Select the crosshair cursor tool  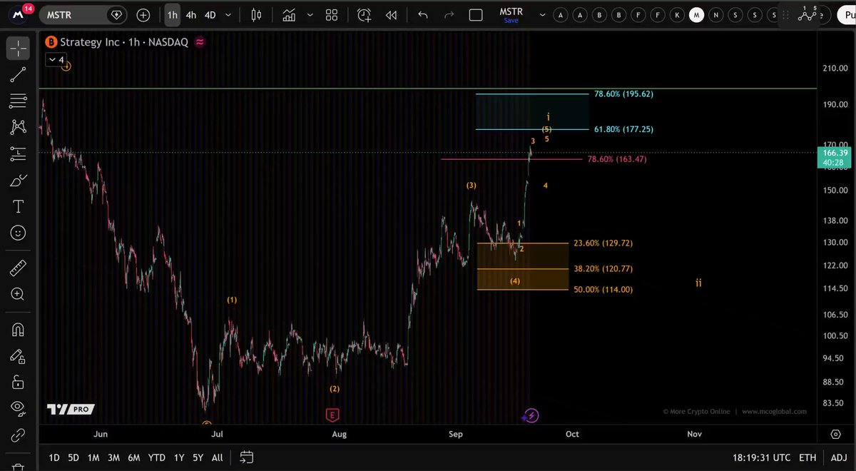[18, 48]
